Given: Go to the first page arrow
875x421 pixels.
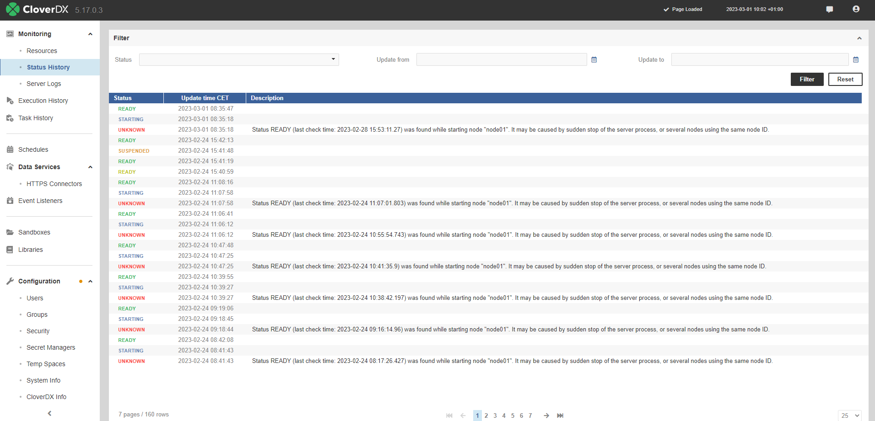Looking at the screenshot, I should coord(449,416).
